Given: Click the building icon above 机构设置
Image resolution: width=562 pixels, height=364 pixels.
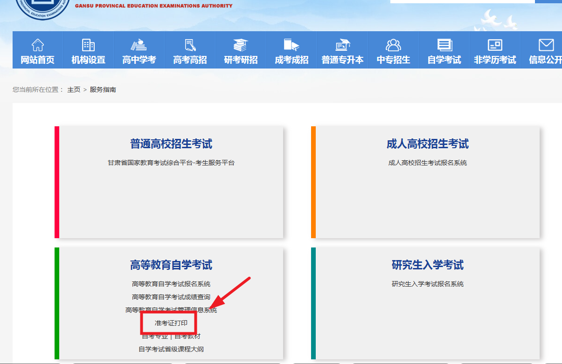Looking at the screenshot, I should [x=88, y=45].
